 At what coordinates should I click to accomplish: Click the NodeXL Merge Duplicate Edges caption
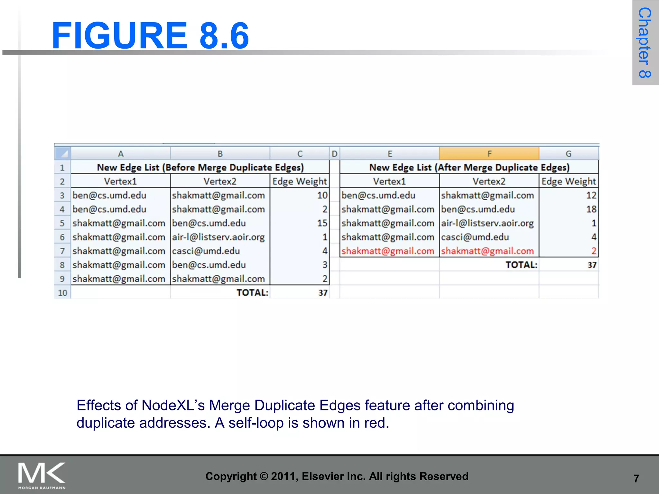(x=295, y=414)
